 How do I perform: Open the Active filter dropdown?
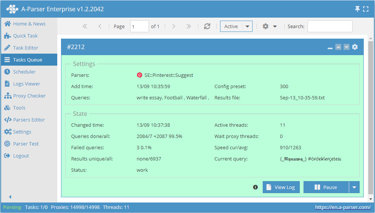247,26
